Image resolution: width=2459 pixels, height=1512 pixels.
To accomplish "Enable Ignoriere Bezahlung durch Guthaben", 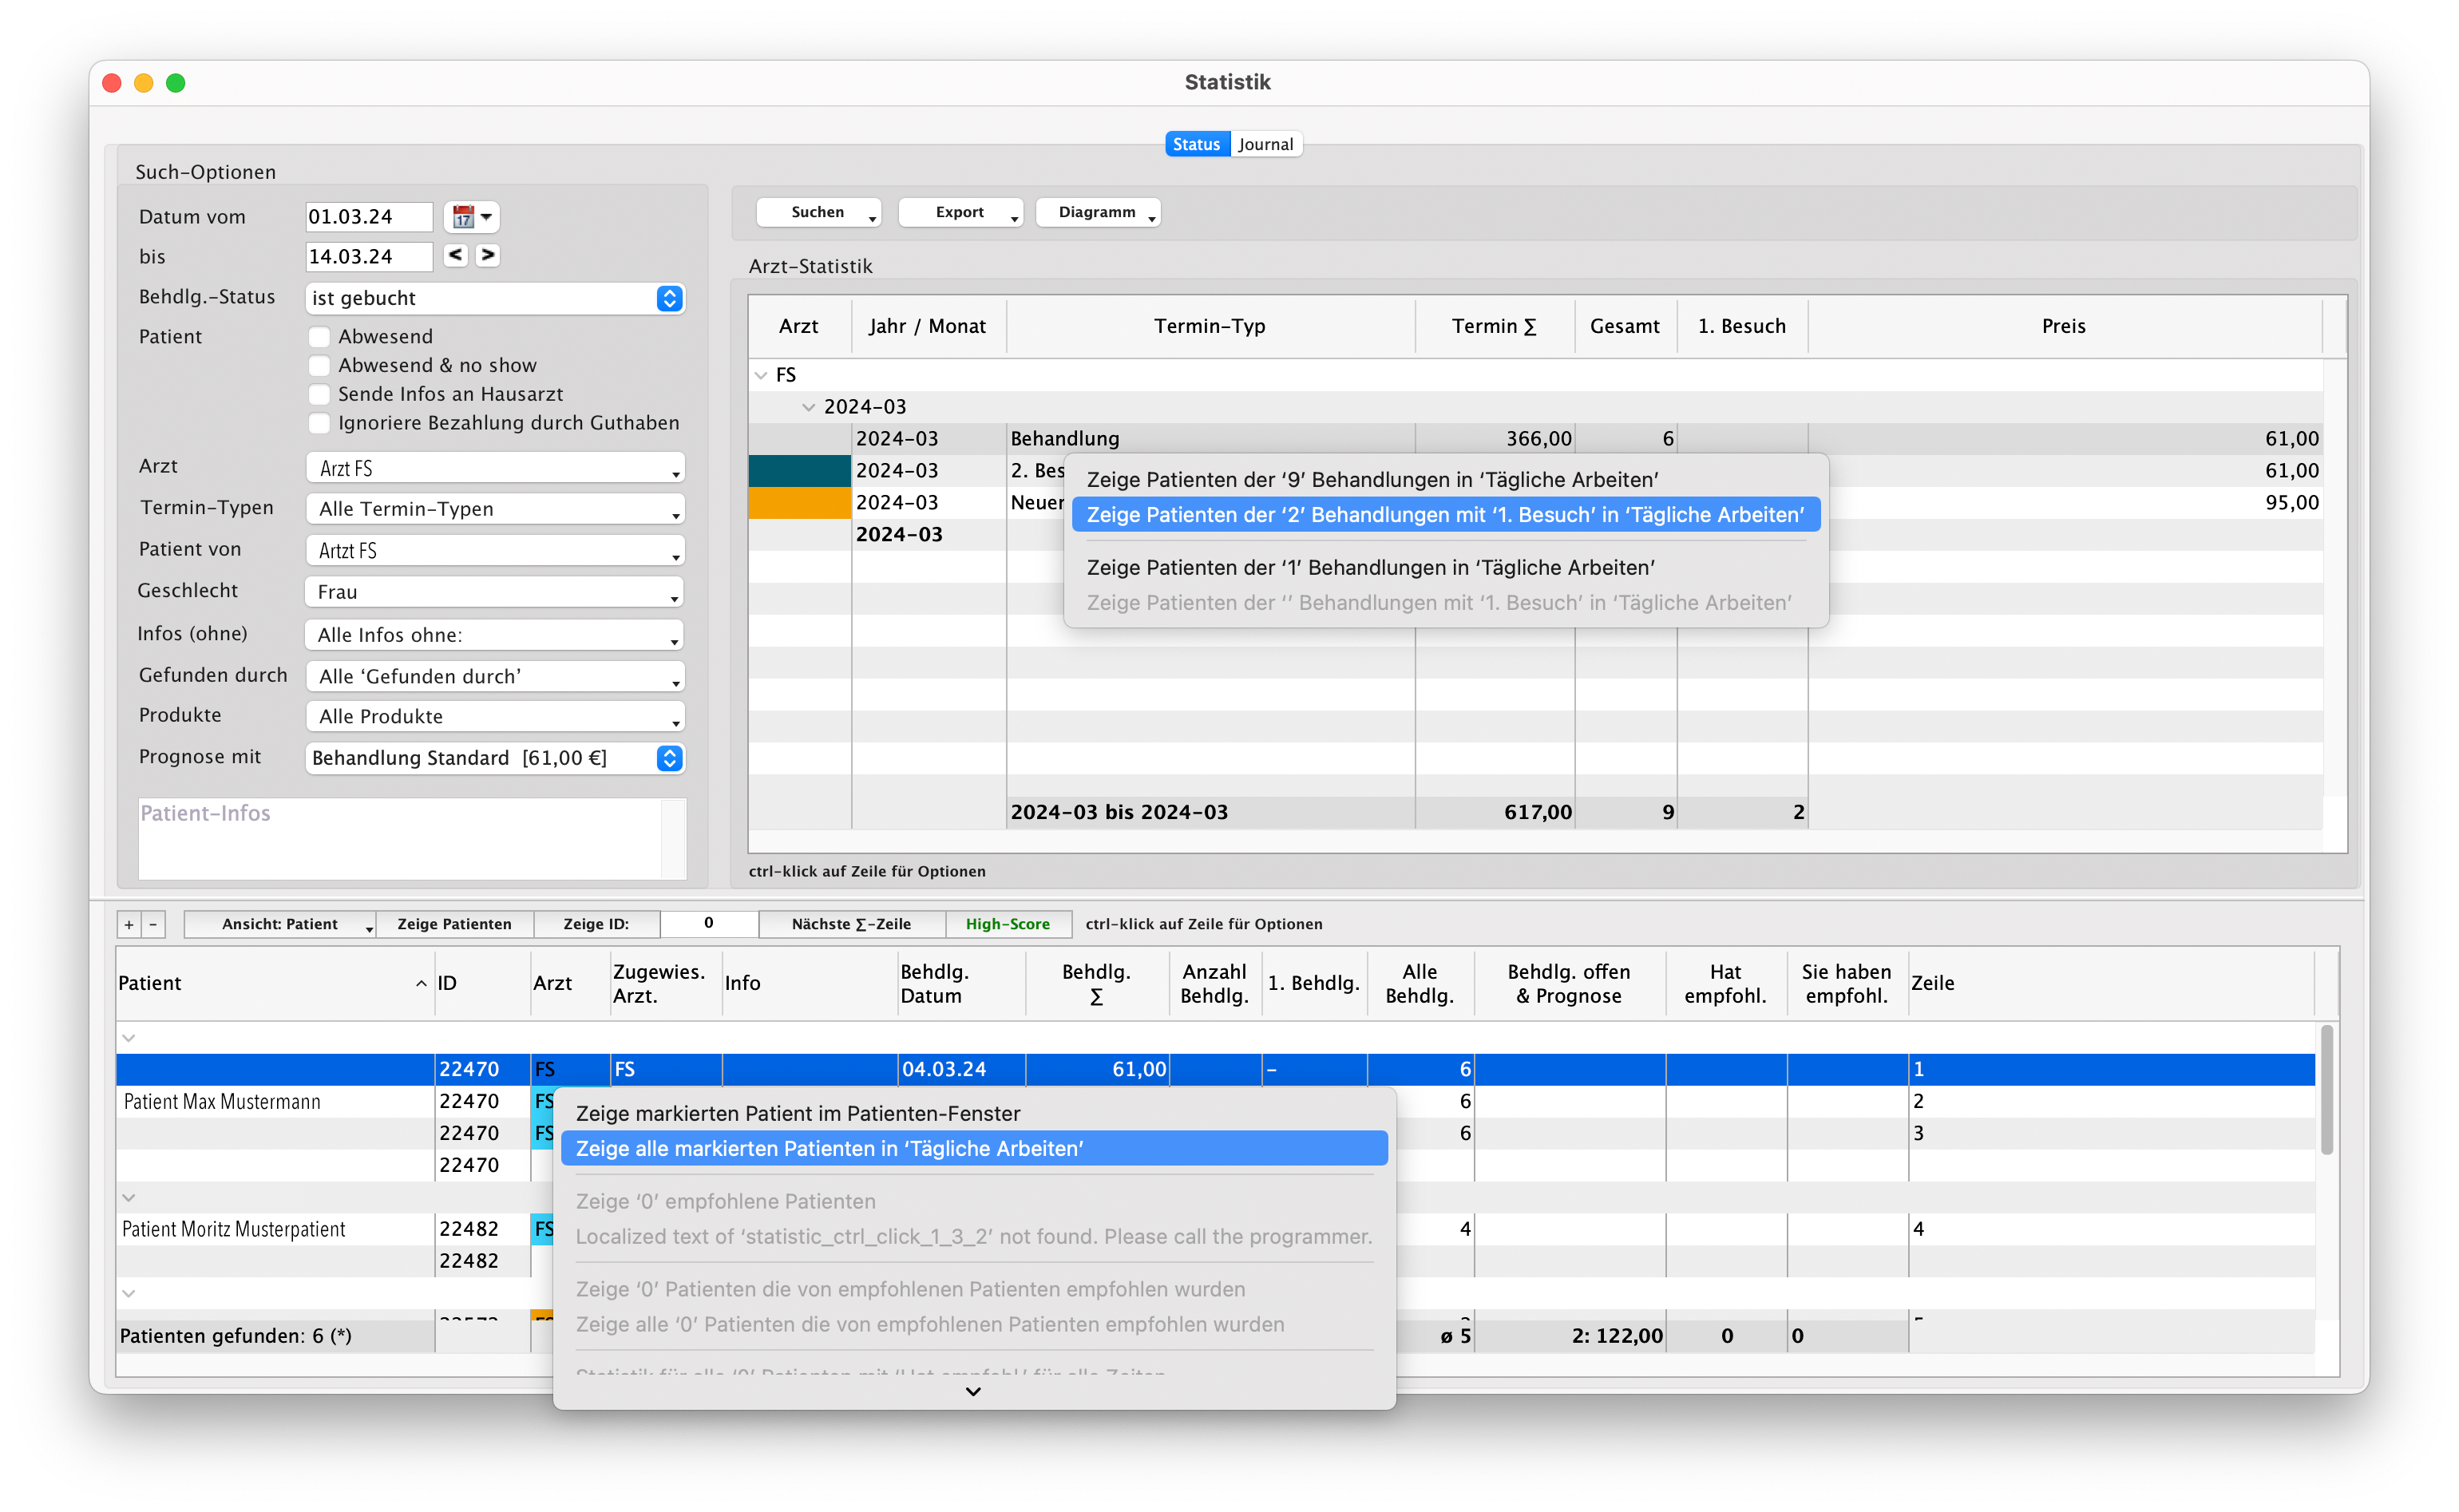I will click(x=319, y=424).
